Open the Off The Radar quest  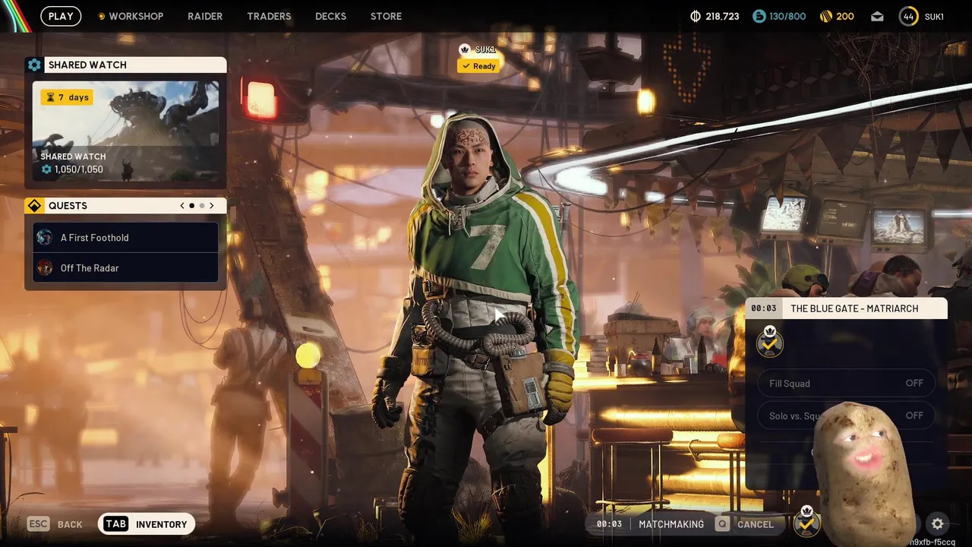pos(125,267)
